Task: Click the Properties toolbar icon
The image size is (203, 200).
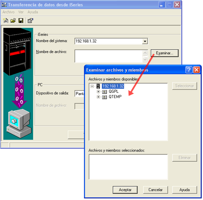Action: (30, 21)
